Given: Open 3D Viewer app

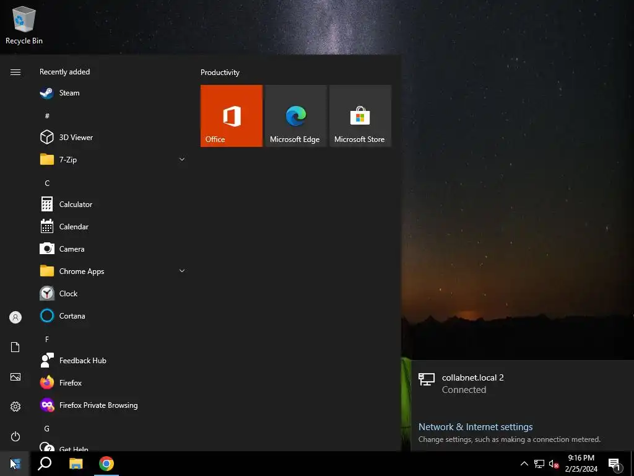Looking at the screenshot, I should tap(113, 137).
